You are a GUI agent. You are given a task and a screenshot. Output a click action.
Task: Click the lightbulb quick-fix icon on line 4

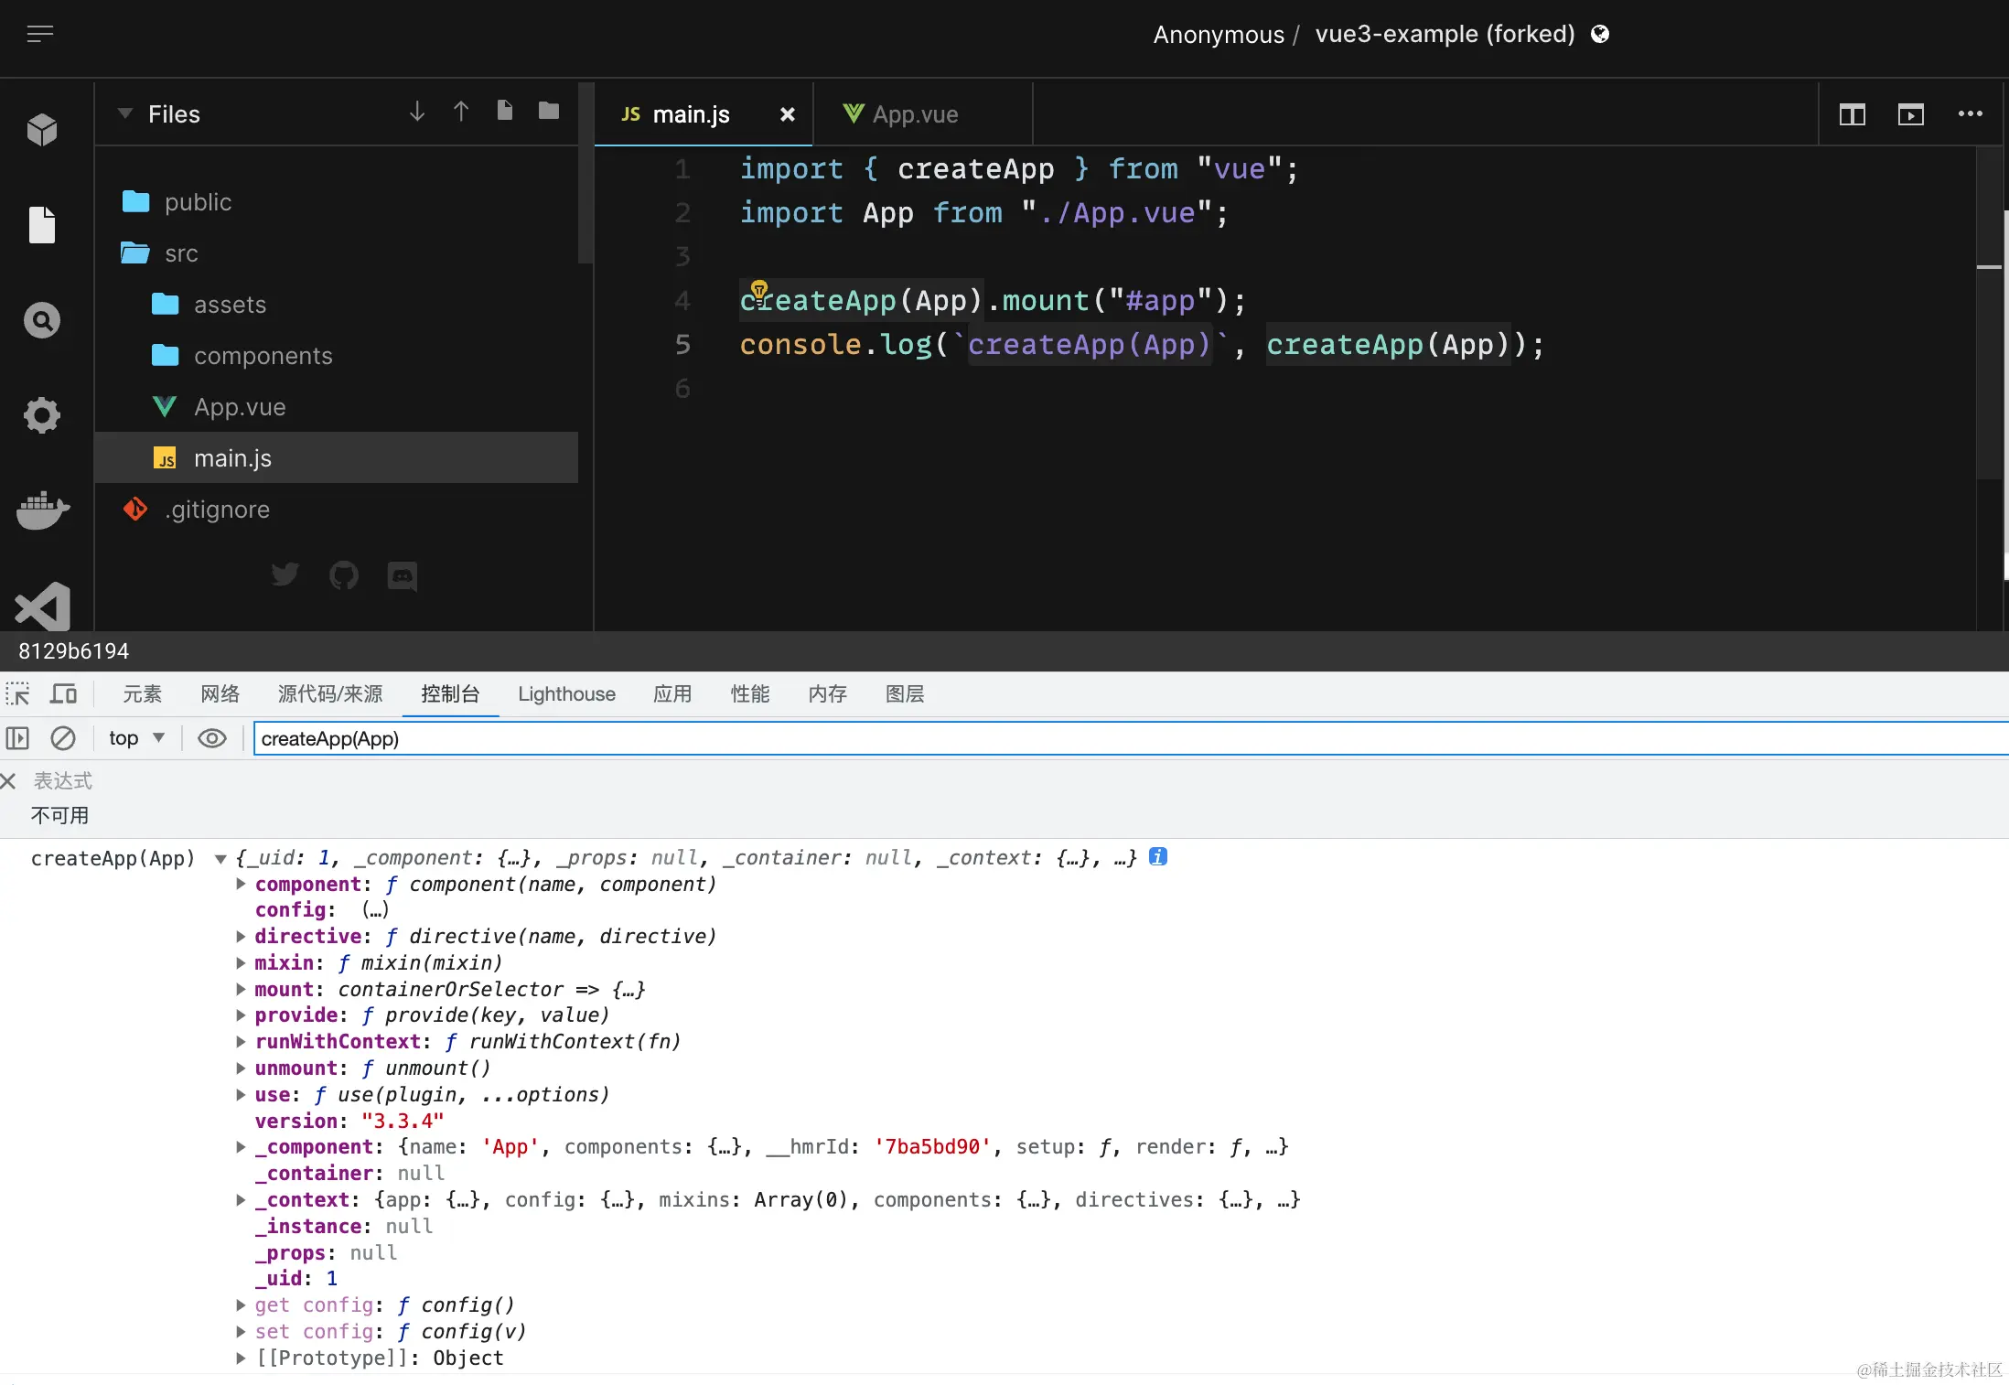click(759, 291)
